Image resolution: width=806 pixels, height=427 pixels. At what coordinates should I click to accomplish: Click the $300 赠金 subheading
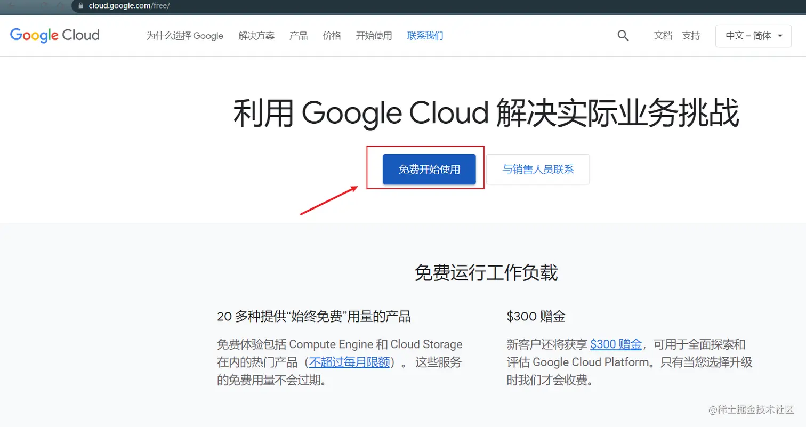536,317
